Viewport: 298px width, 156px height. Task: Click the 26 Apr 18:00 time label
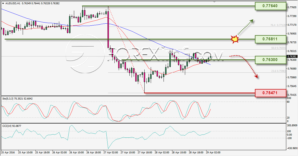[94, 152]
